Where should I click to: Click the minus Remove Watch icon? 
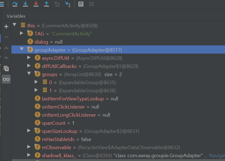(x=6, y=37)
